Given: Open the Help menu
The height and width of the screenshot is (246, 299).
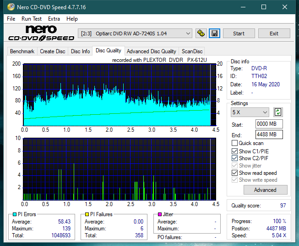Looking at the screenshot, I should [x=72, y=19].
